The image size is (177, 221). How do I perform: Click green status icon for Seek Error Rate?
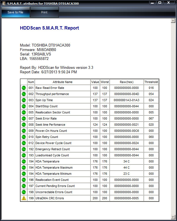click(24, 118)
